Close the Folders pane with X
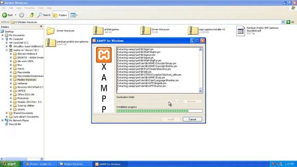The width and height of the screenshot is (297, 167). [41, 26]
